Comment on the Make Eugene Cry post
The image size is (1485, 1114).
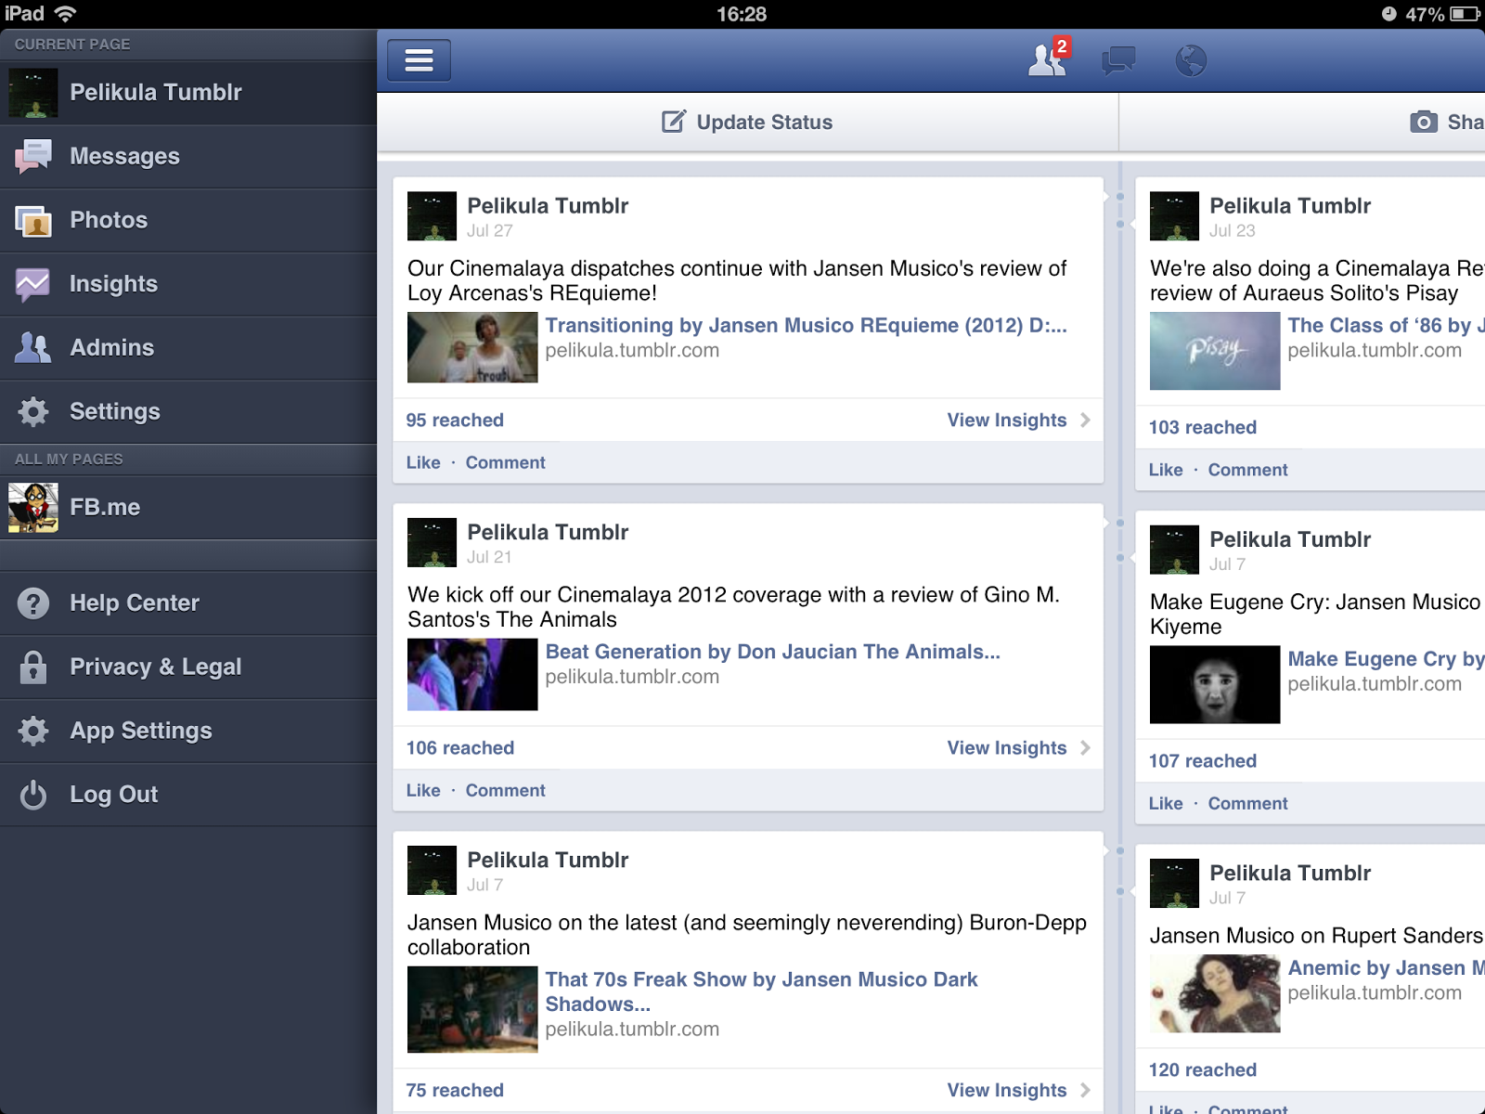point(1247,803)
